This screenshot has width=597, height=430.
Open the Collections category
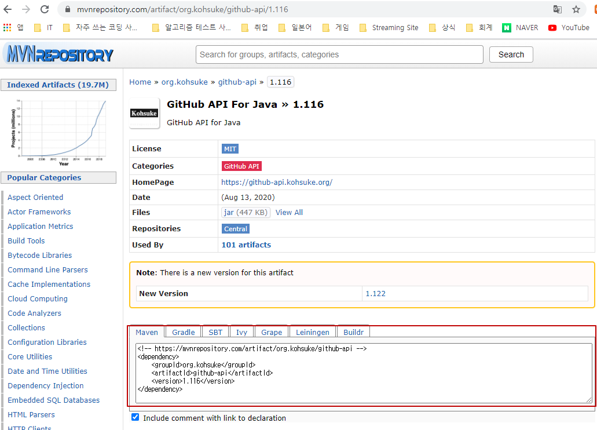26,327
